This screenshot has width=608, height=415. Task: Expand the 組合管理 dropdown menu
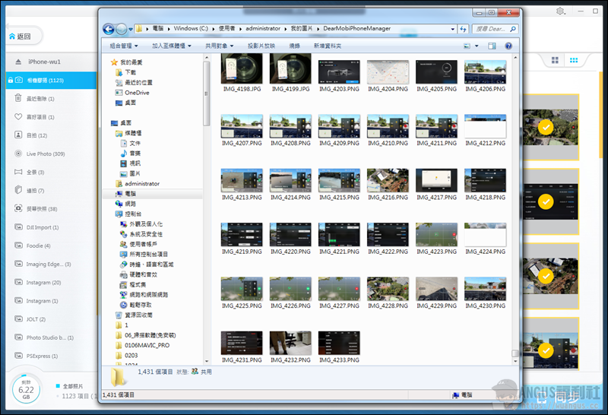127,46
